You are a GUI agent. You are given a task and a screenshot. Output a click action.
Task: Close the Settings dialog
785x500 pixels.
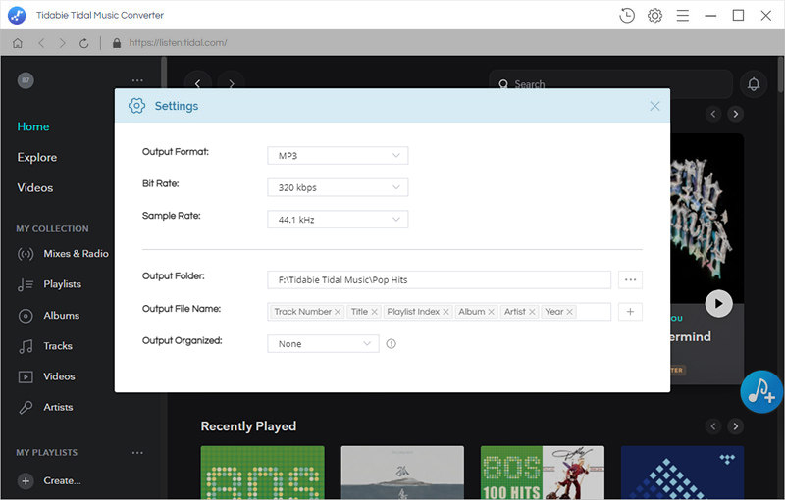(x=654, y=106)
